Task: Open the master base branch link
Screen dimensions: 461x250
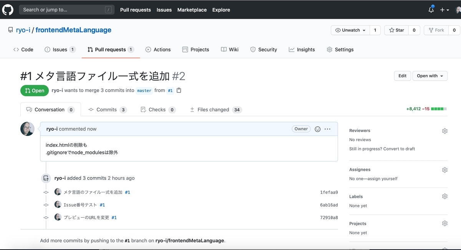Action: 144,91
